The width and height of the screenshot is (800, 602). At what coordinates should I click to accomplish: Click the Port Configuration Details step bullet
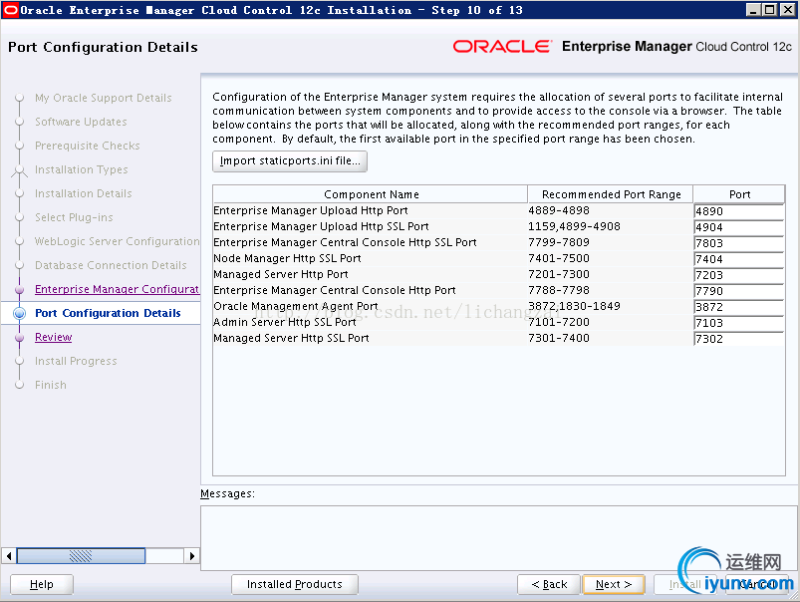tap(19, 313)
